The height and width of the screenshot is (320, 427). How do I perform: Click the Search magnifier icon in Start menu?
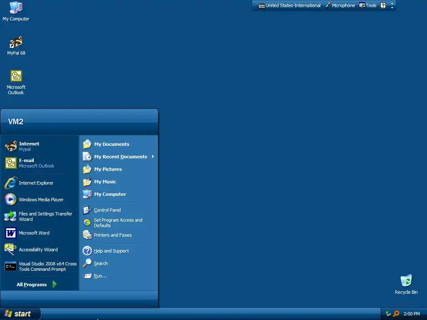tap(87, 263)
